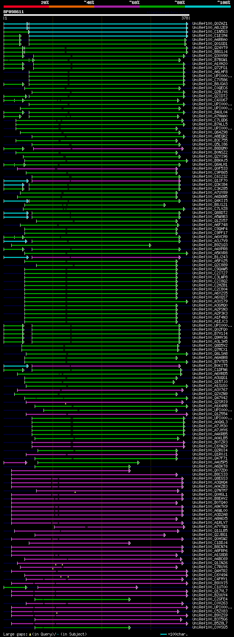Choose the UniRef100_C1UT00 entry

click(x=210, y=587)
